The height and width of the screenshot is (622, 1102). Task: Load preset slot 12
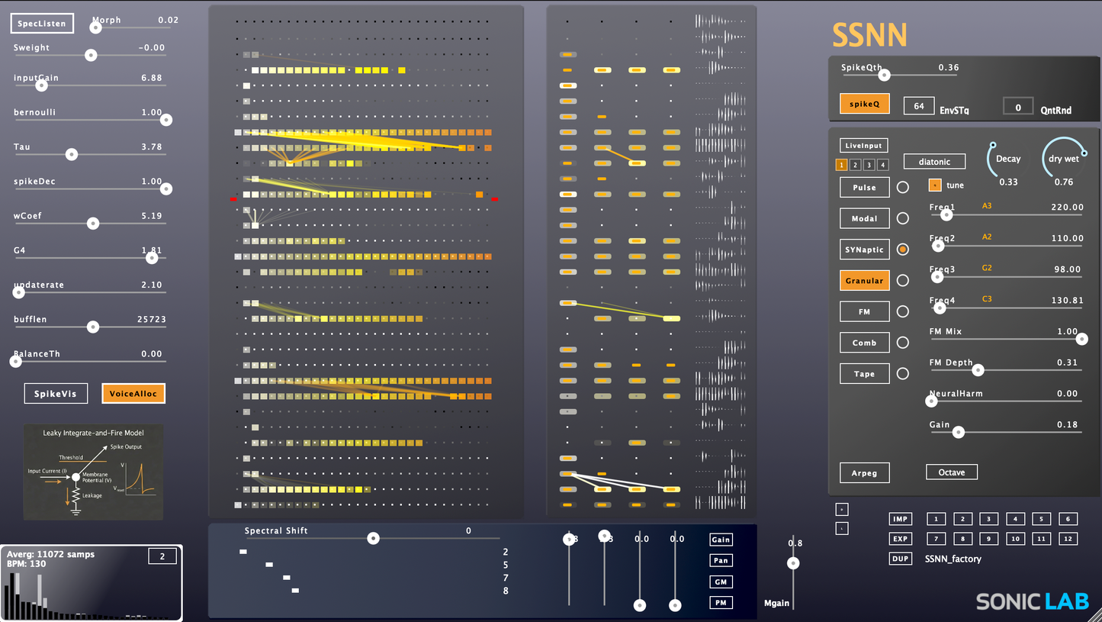(x=1068, y=539)
